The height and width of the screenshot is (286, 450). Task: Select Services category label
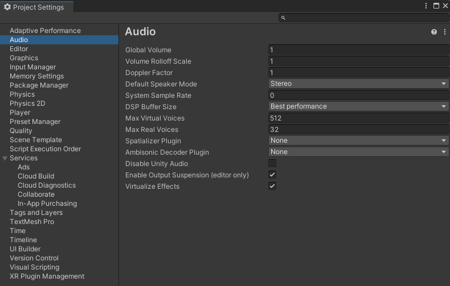[23, 158]
